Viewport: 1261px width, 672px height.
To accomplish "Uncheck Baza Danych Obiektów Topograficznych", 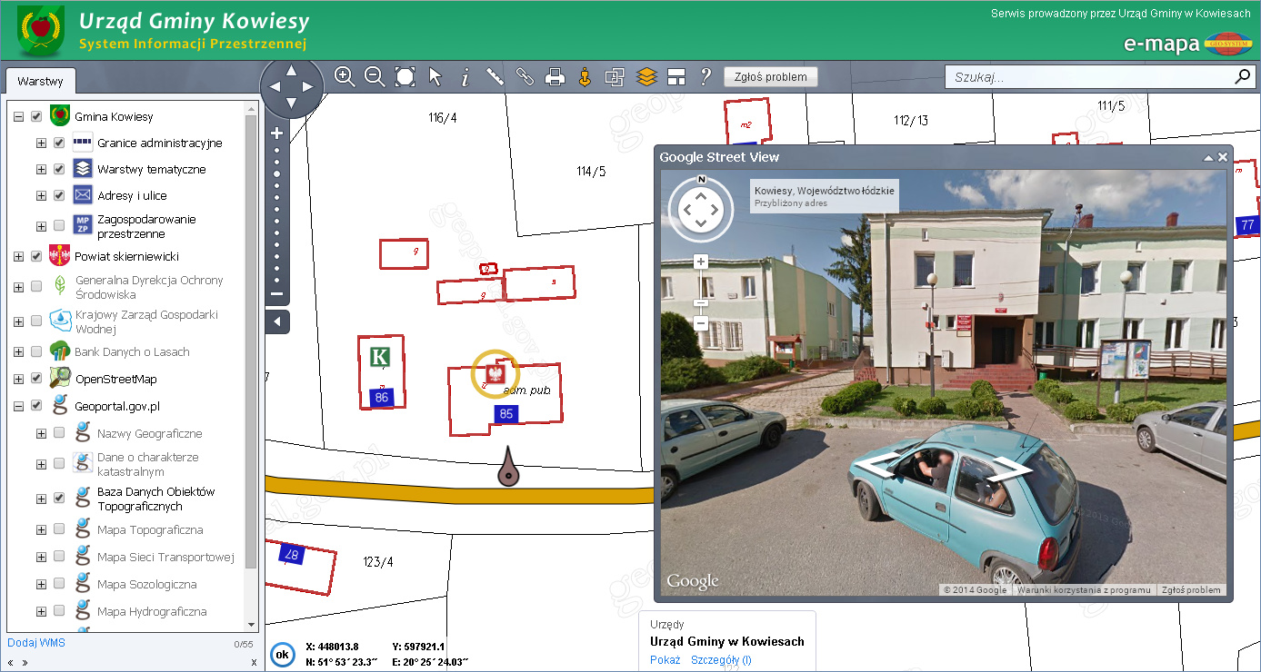I will pyautogui.click(x=59, y=499).
